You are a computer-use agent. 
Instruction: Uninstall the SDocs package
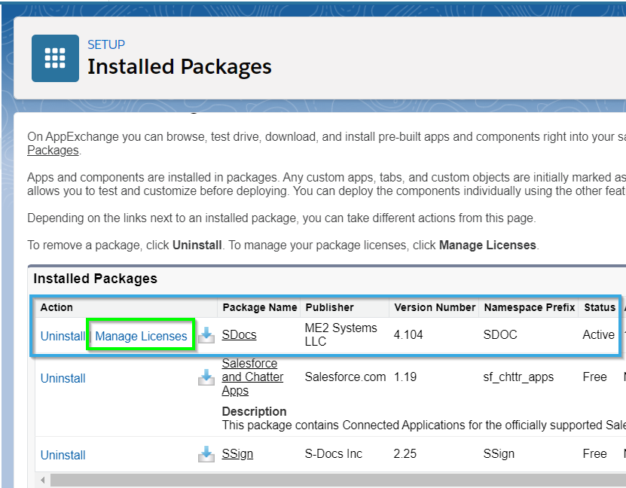pos(63,336)
